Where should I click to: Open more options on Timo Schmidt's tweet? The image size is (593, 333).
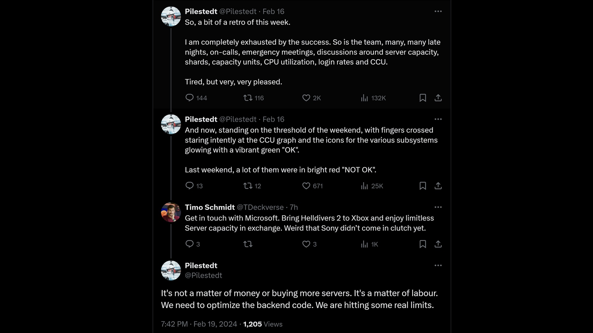click(x=438, y=207)
